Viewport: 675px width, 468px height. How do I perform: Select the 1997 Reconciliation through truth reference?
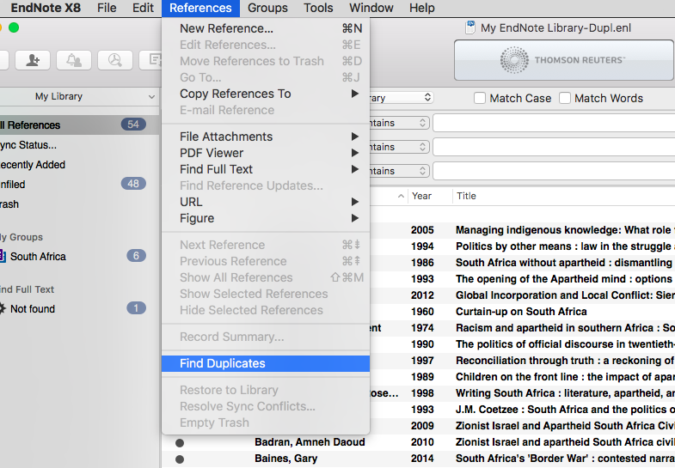click(x=522, y=361)
